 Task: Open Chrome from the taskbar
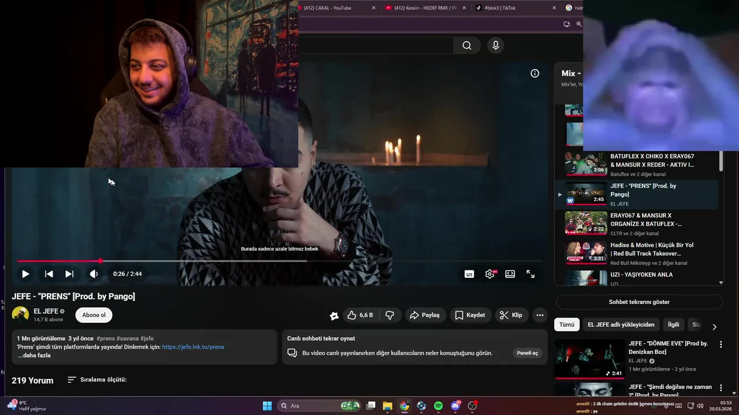[405, 406]
